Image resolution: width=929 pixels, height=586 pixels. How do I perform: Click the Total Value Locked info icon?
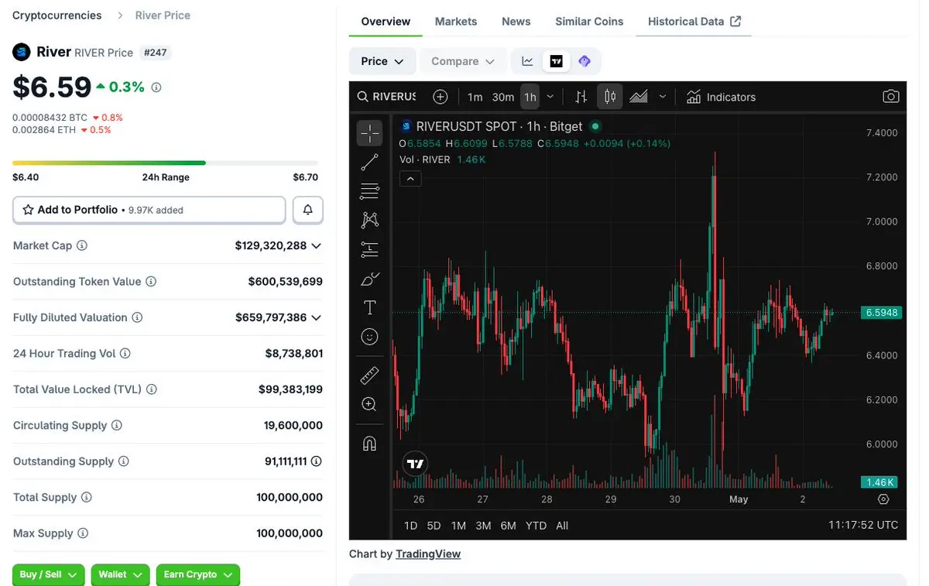tap(152, 389)
